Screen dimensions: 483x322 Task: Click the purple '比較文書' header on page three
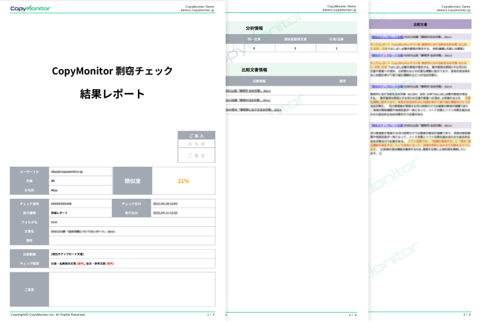tap(420, 24)
